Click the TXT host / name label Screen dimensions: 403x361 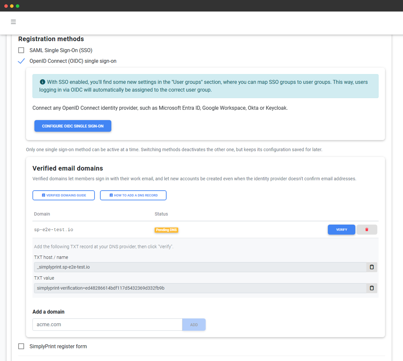point(51,257)
